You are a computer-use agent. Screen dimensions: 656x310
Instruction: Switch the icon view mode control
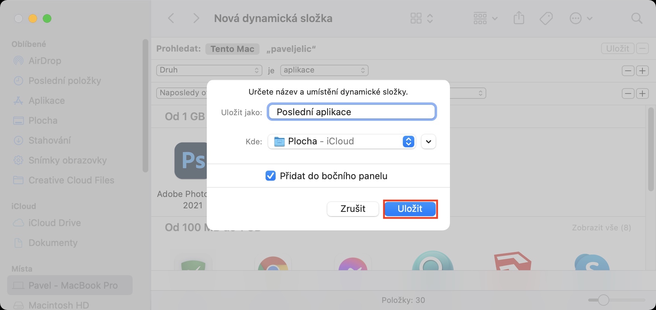pyautogui.click(x=421, y=18)
